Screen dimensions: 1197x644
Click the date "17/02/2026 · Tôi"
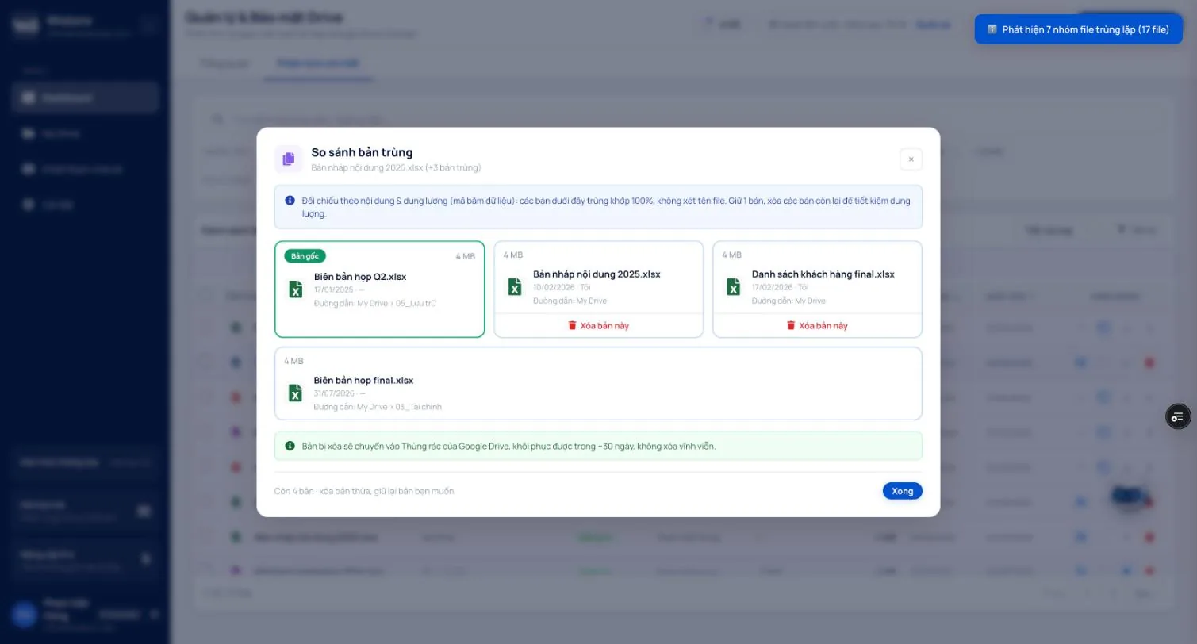click(781, 287)
